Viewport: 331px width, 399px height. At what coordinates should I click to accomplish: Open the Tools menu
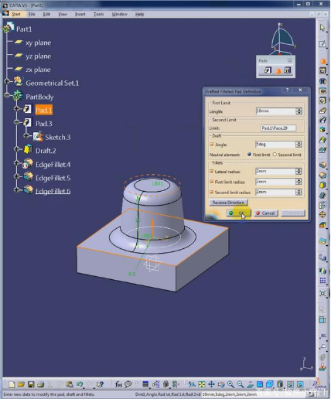[x=98, y=14]
